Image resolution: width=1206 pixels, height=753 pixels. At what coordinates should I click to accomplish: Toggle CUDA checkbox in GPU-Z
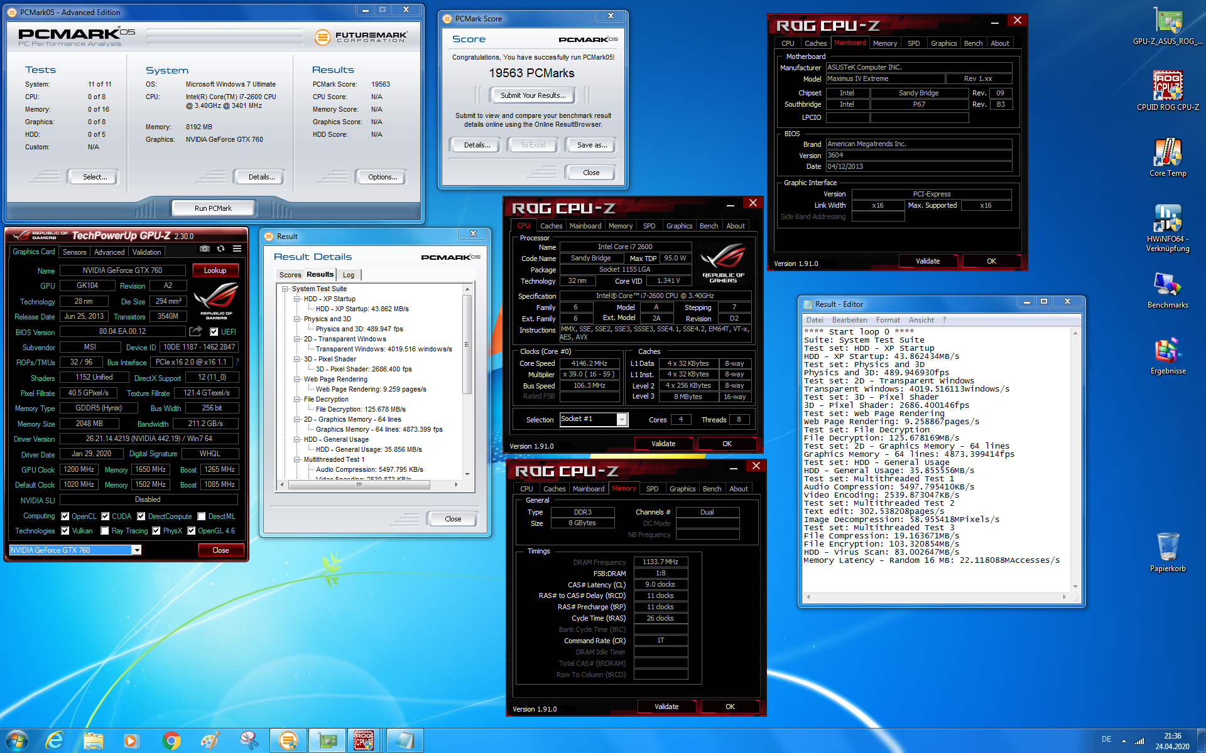(106, 516)
